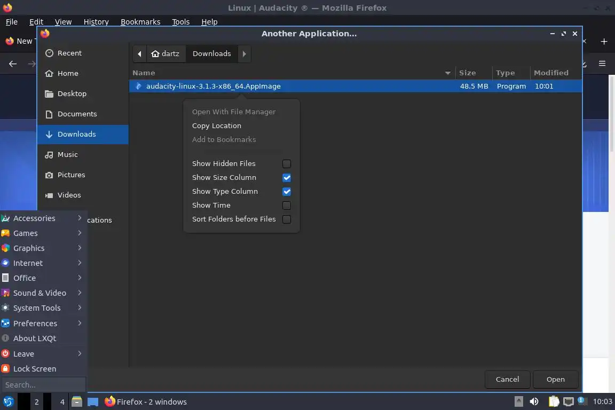Expand the Games submenu arrow

coord(80,233)
